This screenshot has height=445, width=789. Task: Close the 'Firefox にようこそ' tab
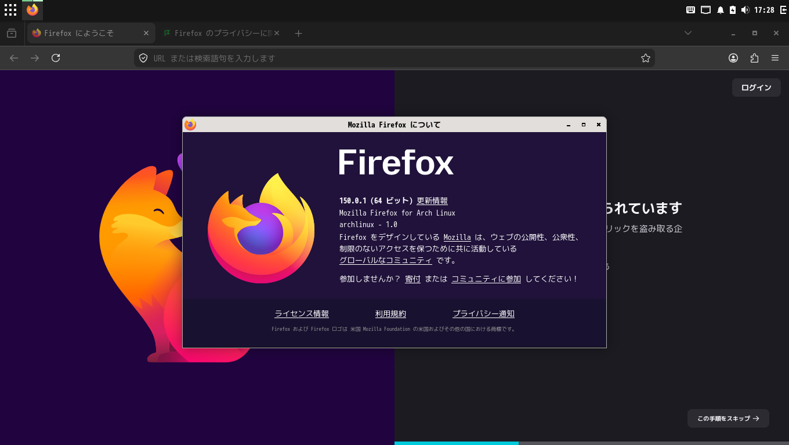click(146, 33)
